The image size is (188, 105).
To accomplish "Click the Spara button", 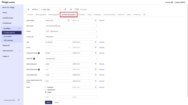I will 49,102.
